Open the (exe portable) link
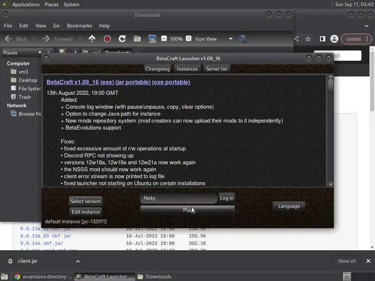 [171, 82]
